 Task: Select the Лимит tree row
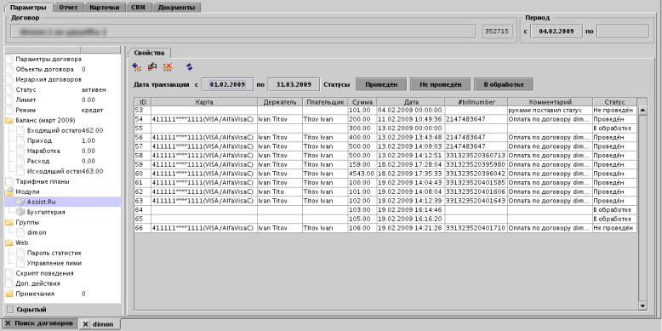62,100
